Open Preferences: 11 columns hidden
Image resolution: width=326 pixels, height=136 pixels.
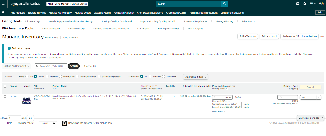coord(299,36)
